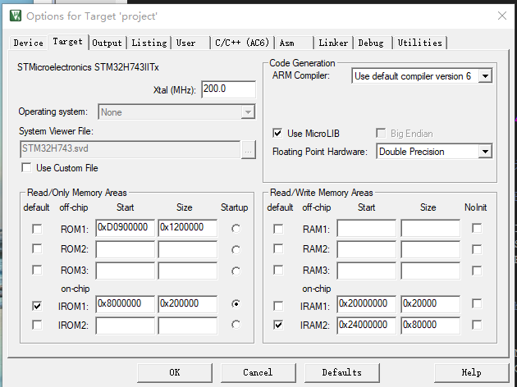Uncheck the IRAM2 default checkbox

coord(278,325)
